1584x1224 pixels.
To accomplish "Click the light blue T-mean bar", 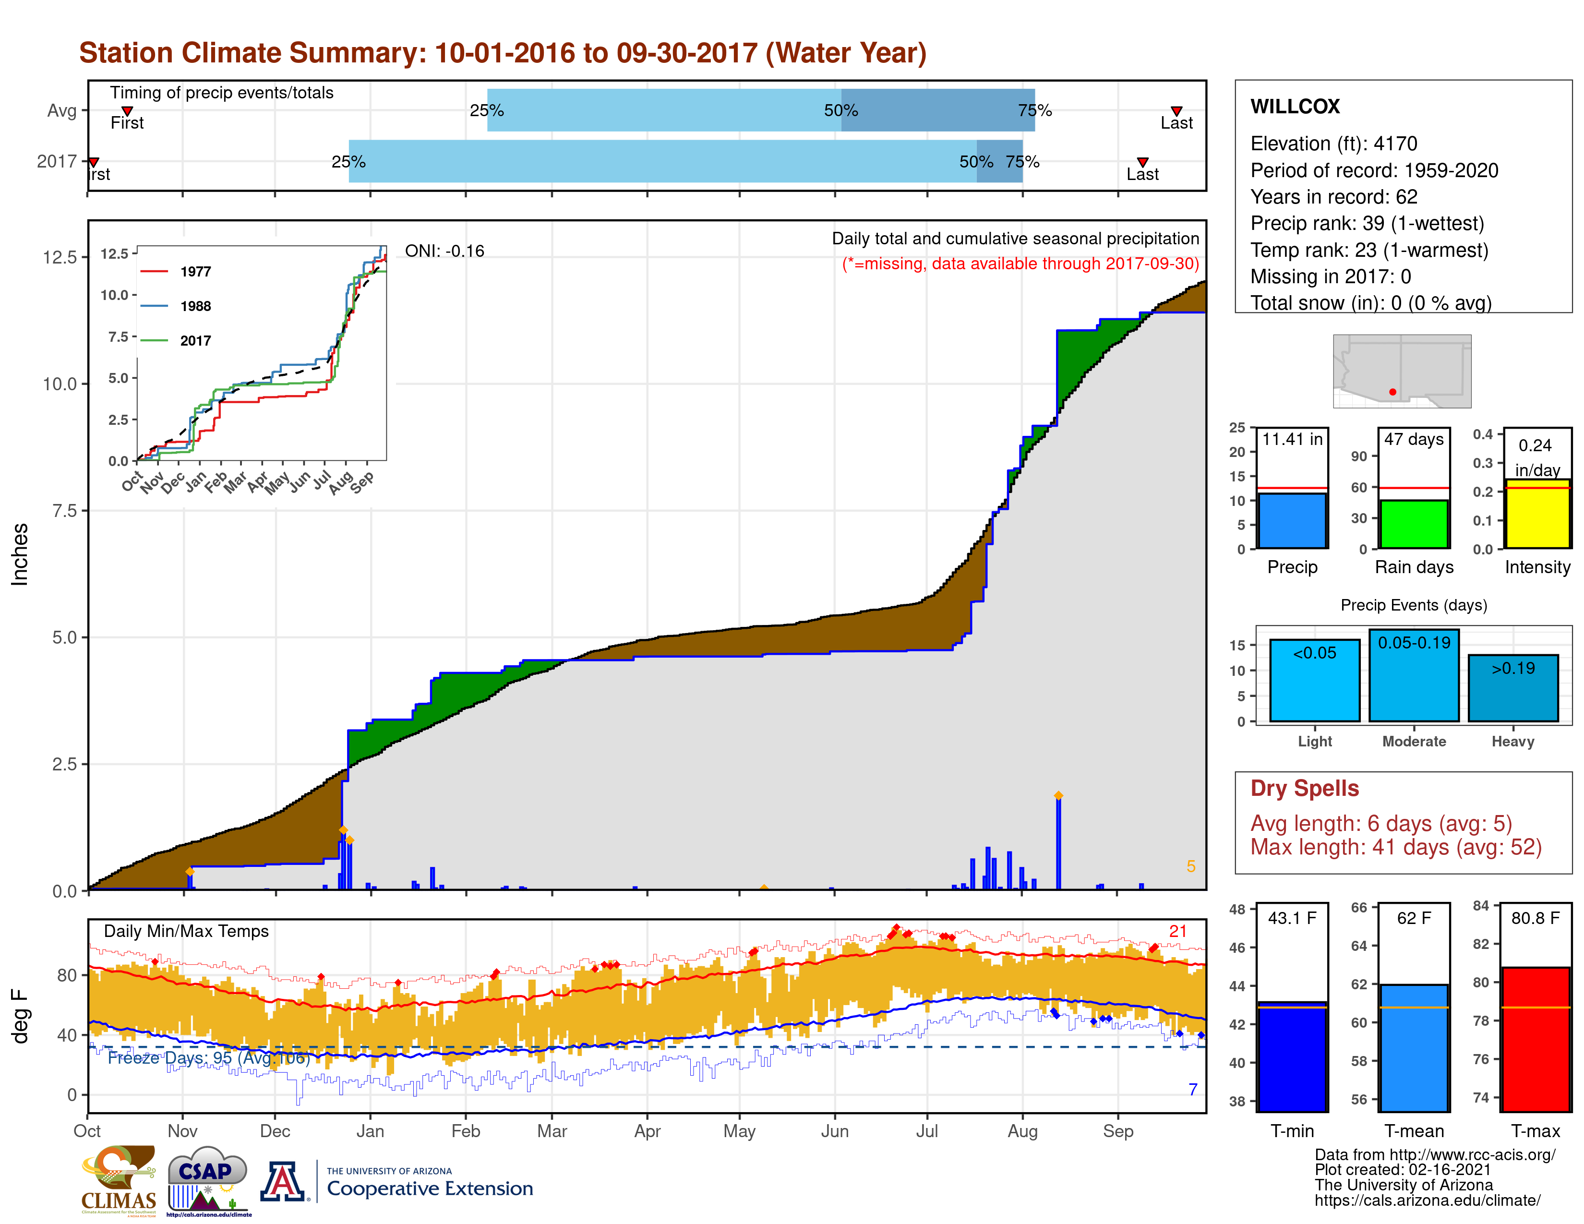I will [x=1414, y=1048].
